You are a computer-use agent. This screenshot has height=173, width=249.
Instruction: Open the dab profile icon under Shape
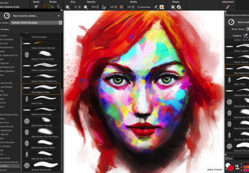pyautogui.click(x=173, y=7)
